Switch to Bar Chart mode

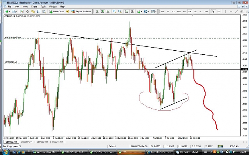(x=97, y=11)
